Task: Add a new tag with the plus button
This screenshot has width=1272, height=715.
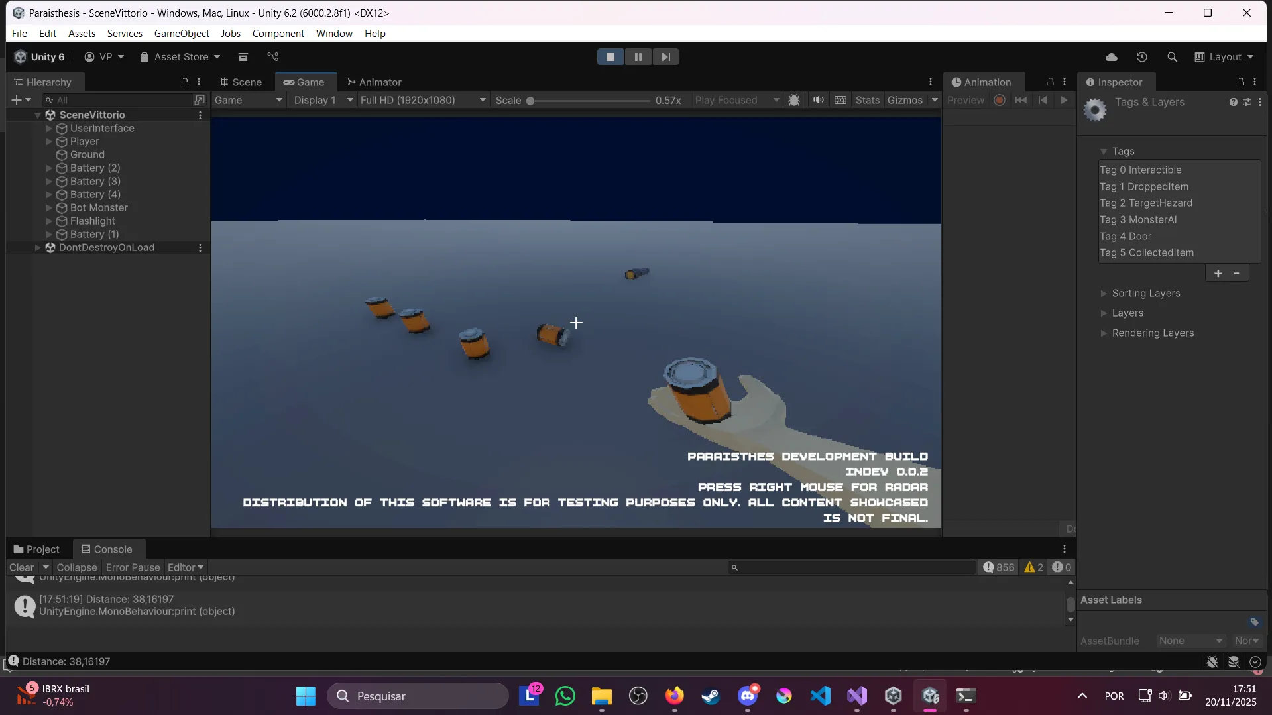Action: pyautogui.click(x=1218, y=272)
